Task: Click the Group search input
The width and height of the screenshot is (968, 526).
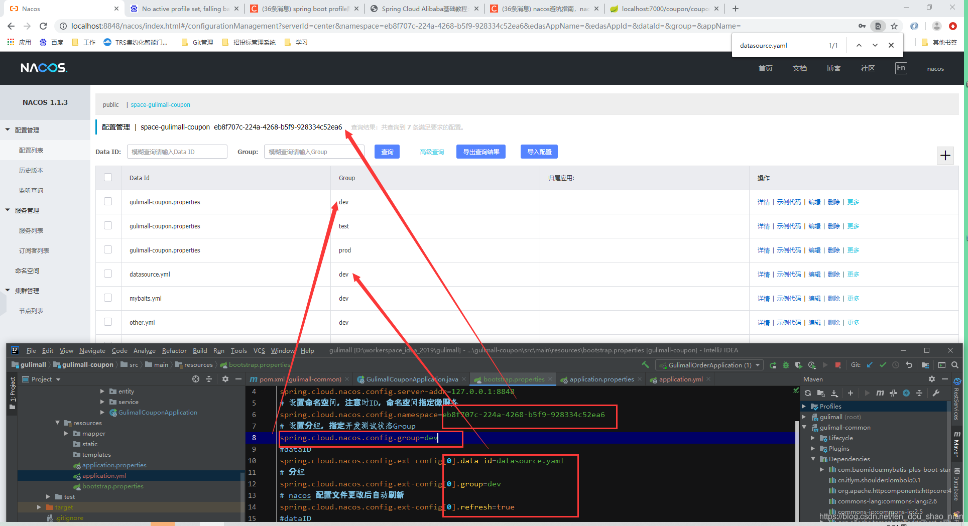Action: [x=314, y=152]
